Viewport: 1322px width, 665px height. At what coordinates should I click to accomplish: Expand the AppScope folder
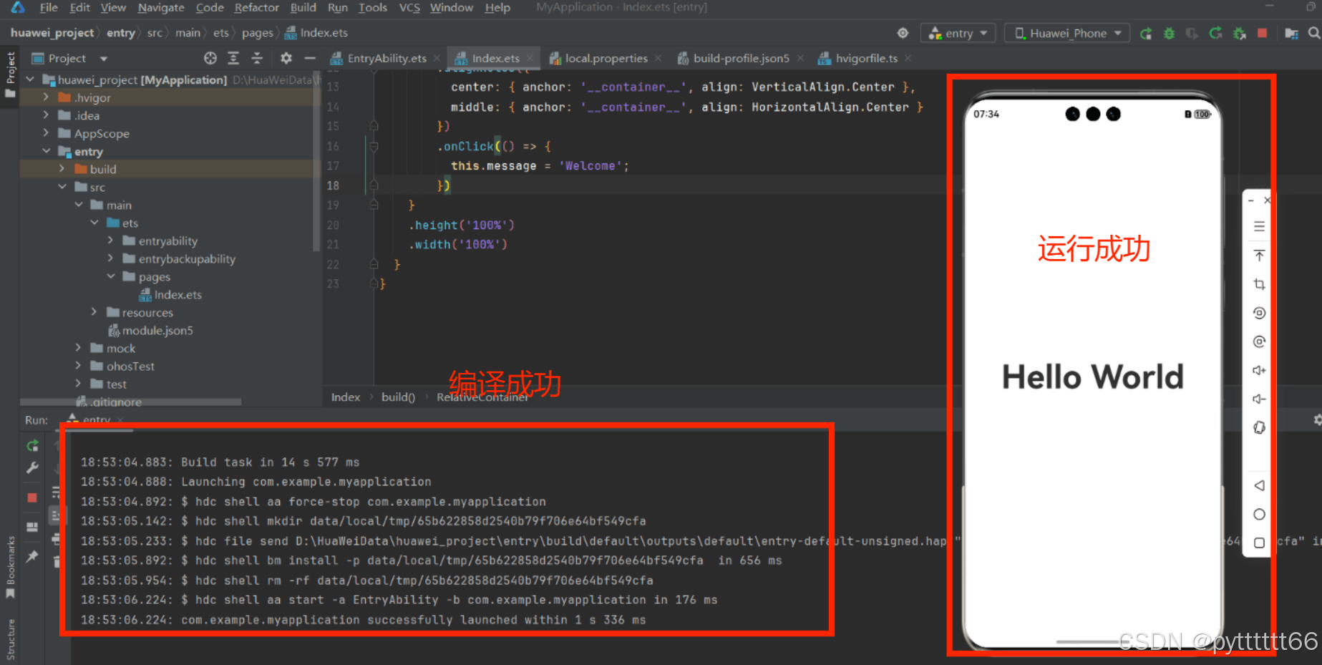46,133
